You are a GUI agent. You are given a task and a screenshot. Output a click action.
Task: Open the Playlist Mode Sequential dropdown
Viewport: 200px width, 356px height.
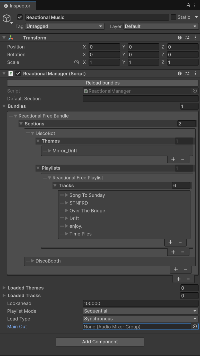click(140, 311)
